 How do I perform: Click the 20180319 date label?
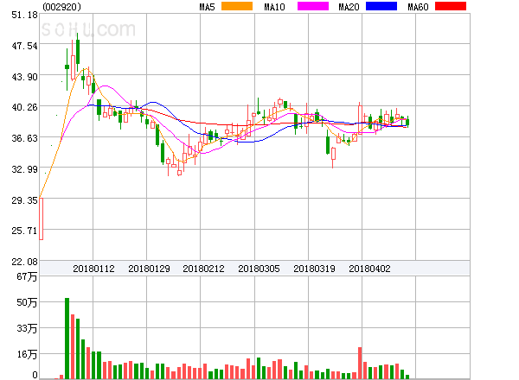click(314, 269)
